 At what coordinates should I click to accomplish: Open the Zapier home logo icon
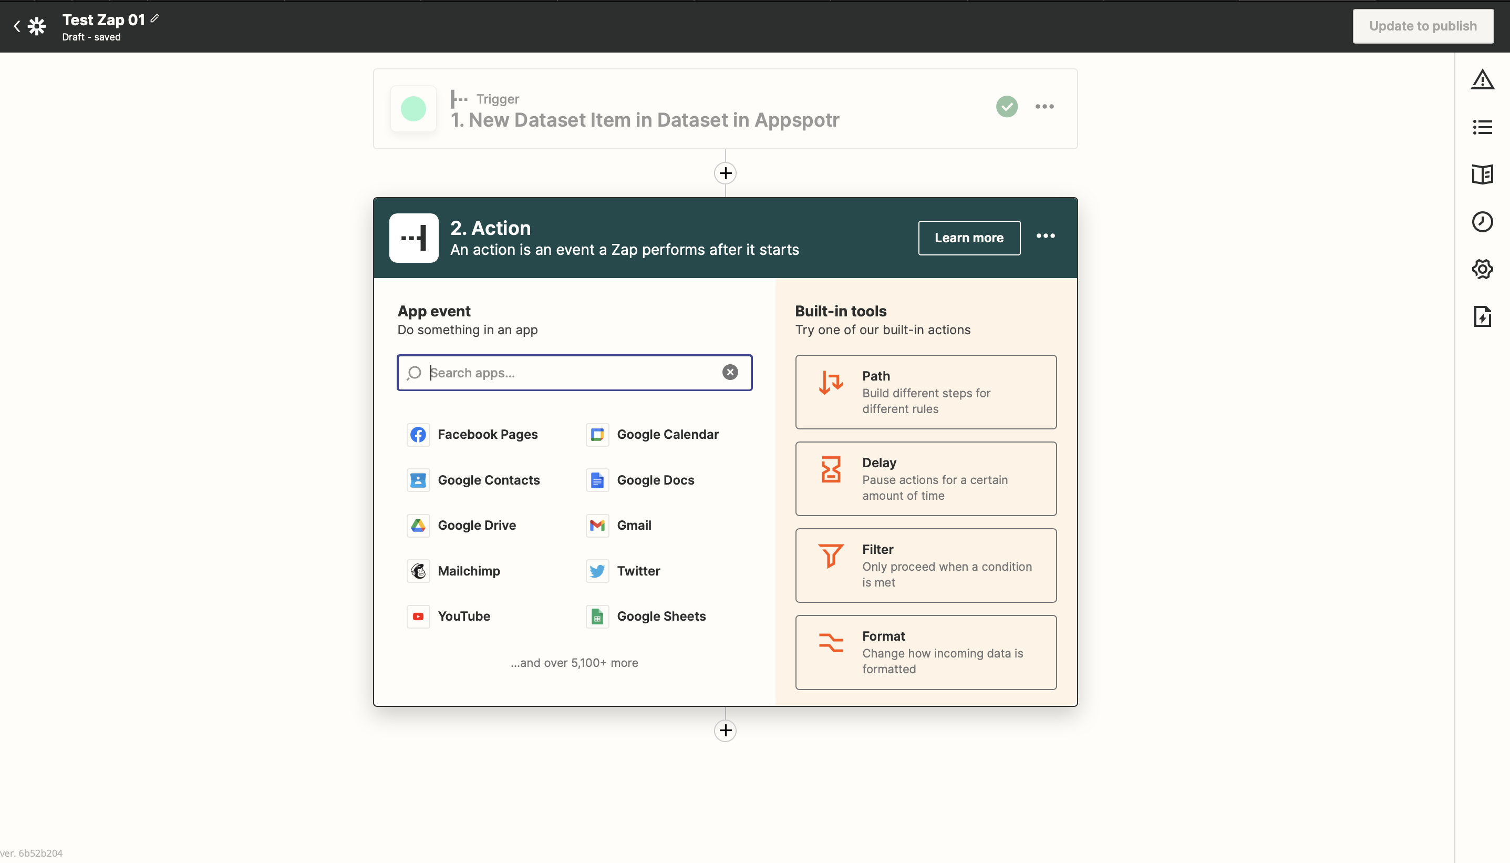(x=37, y=26)
